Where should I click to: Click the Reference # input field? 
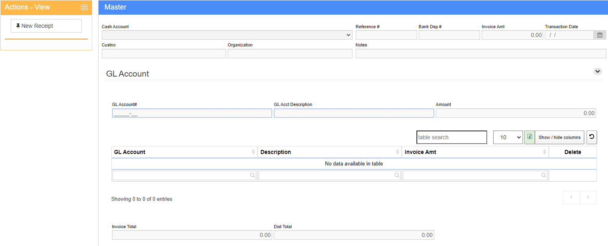pyautogui.click(x=386, y=35)
